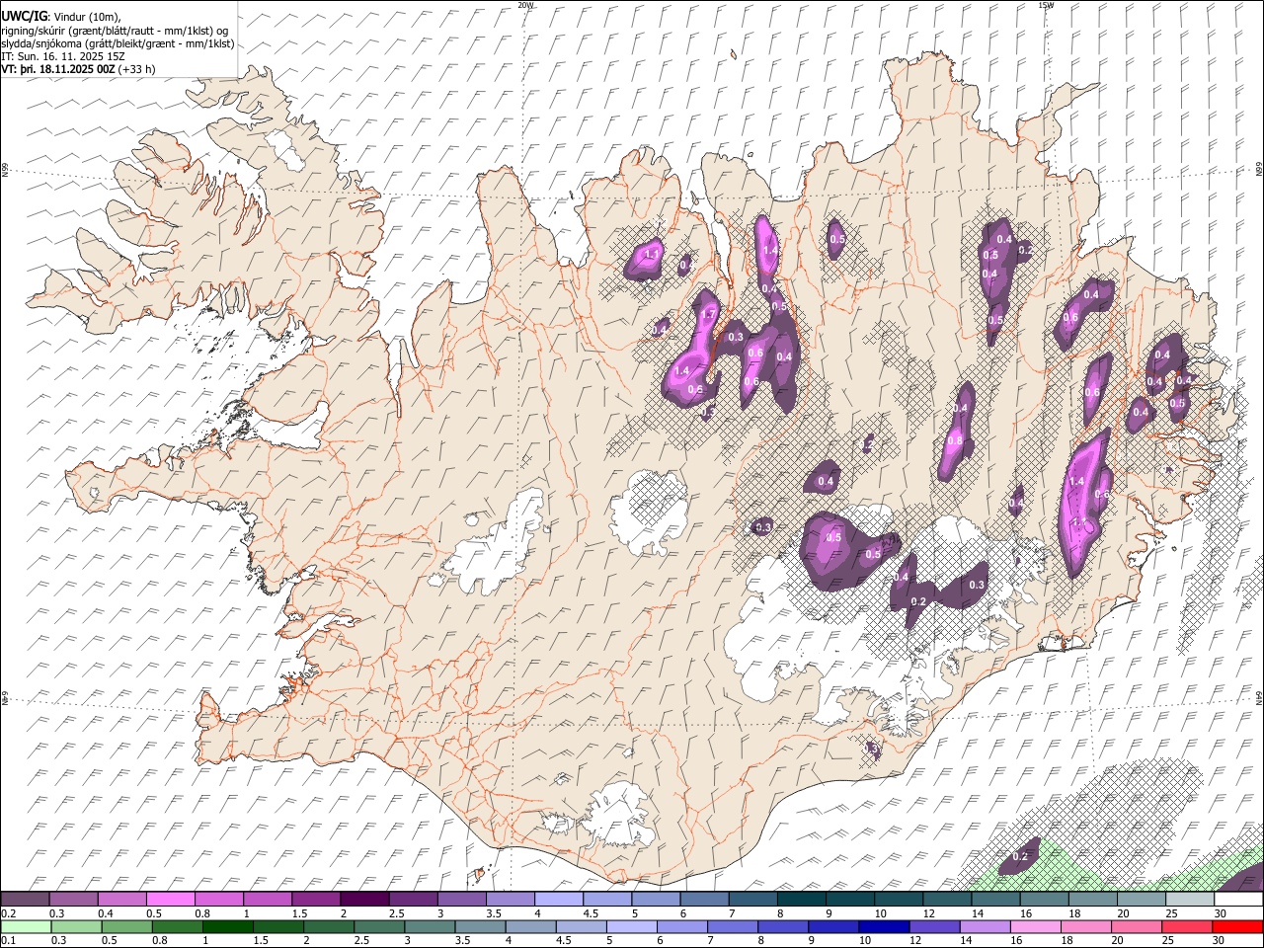Click the 'Vindur (10m)' text in the header
The width and height of the screenshot is (1264, 948).
[x=87, y=17]
